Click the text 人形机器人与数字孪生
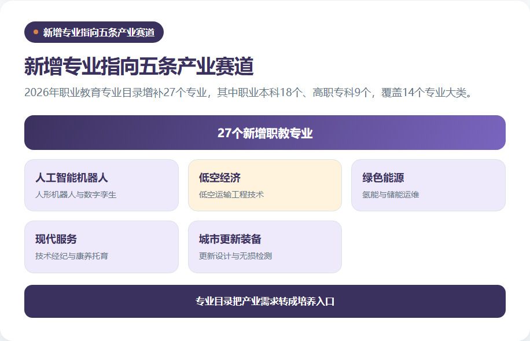Viewport: 530px width, 341px height. (76, 195)
